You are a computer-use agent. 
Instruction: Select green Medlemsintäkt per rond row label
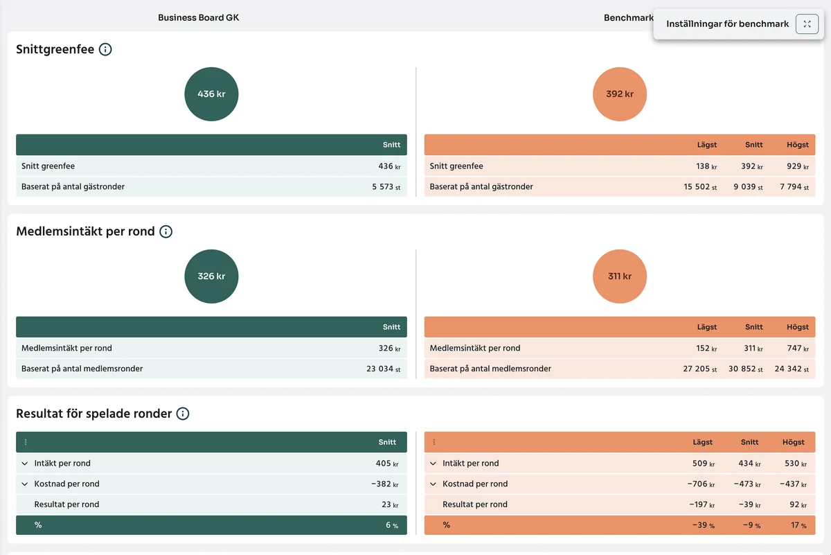click(x=66, y=349)
